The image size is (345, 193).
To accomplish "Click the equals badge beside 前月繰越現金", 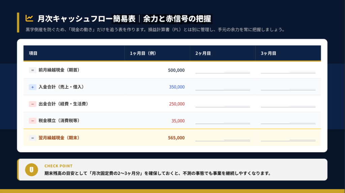I will tap(33, 70).
